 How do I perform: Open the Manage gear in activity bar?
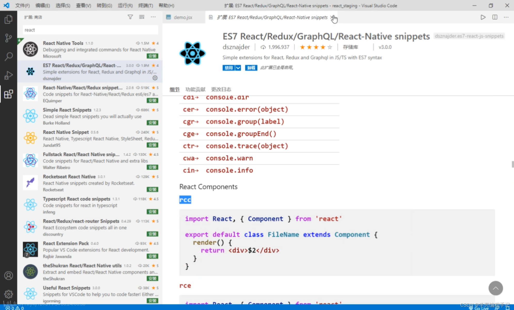click(8, 294)
